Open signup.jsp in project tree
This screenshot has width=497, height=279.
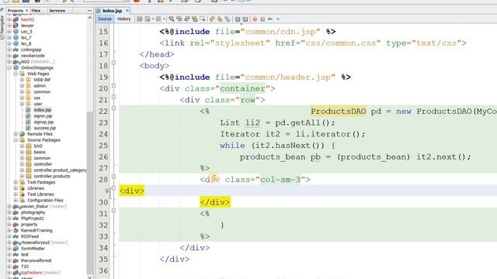43,122
